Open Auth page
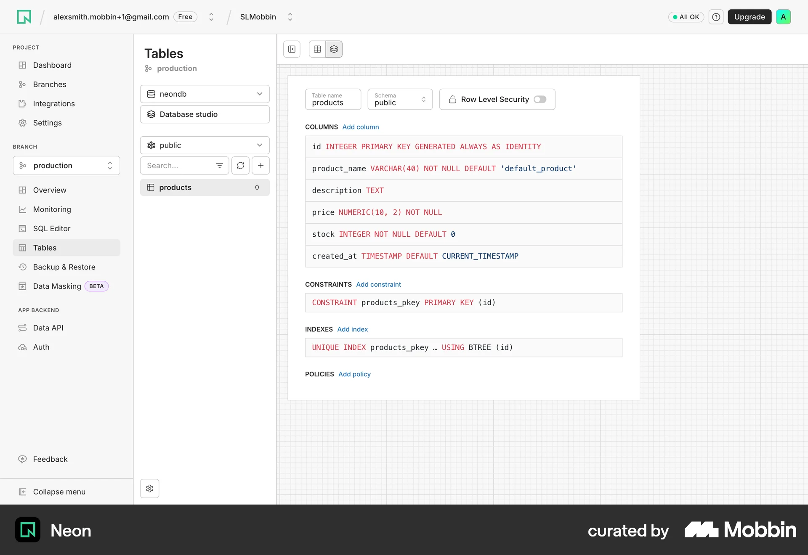Screen dimensions: 808x555 41,347
